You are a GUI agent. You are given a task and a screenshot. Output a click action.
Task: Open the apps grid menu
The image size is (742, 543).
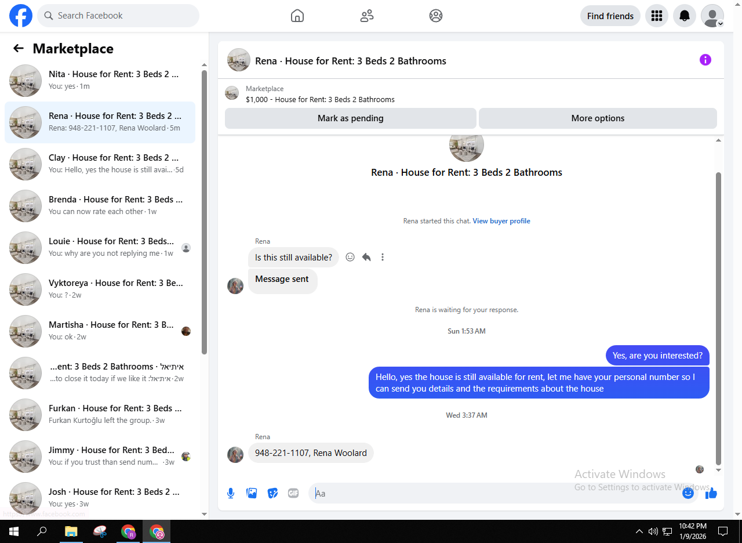click(657, 16)
